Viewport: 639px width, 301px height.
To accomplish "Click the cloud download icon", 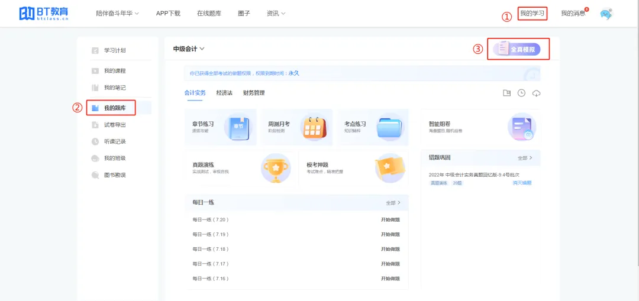I will [536, 93].
